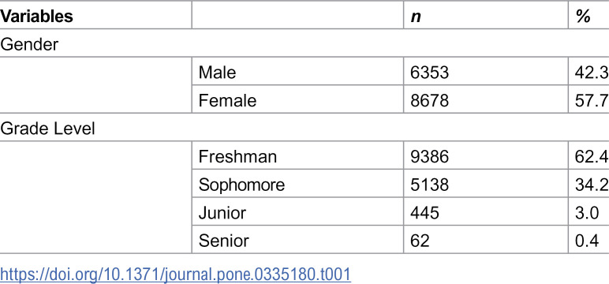
Task: Click the Female row label
Action: pyautogui.click(x=227, y=101)
